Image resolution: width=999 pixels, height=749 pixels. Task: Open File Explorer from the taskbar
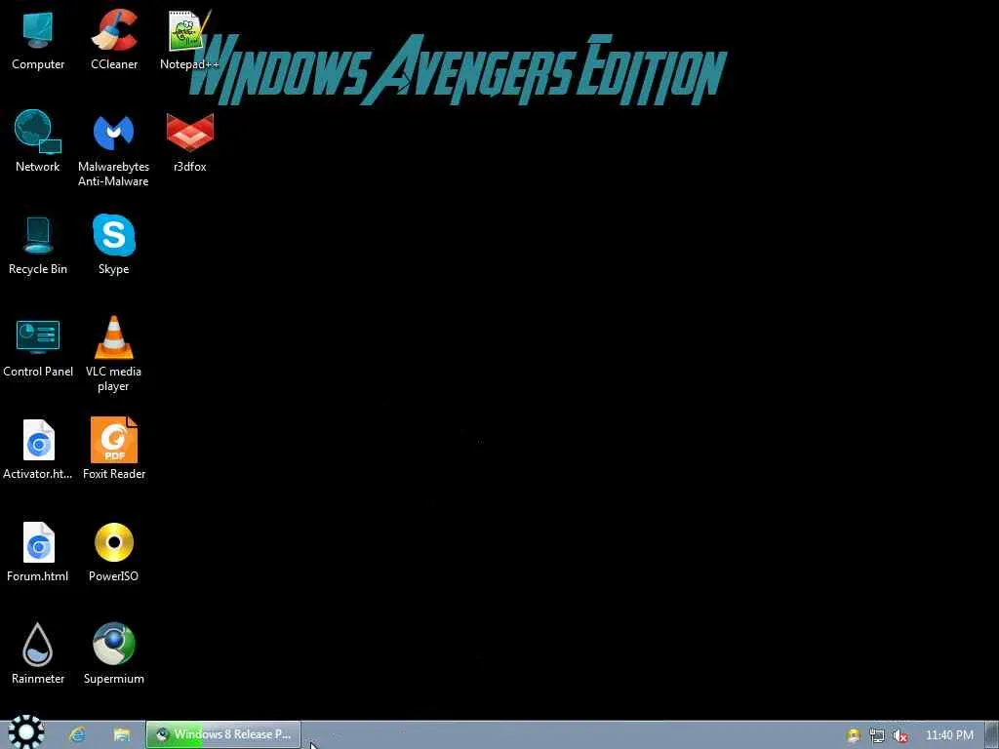(121, 734)
